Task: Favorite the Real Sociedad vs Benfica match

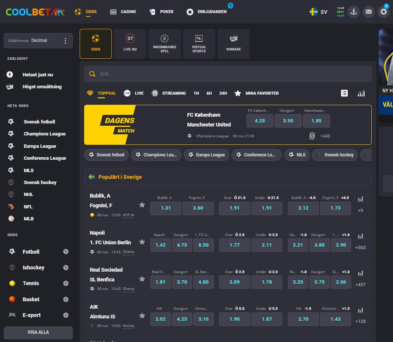Action: (x=142, y=279)
